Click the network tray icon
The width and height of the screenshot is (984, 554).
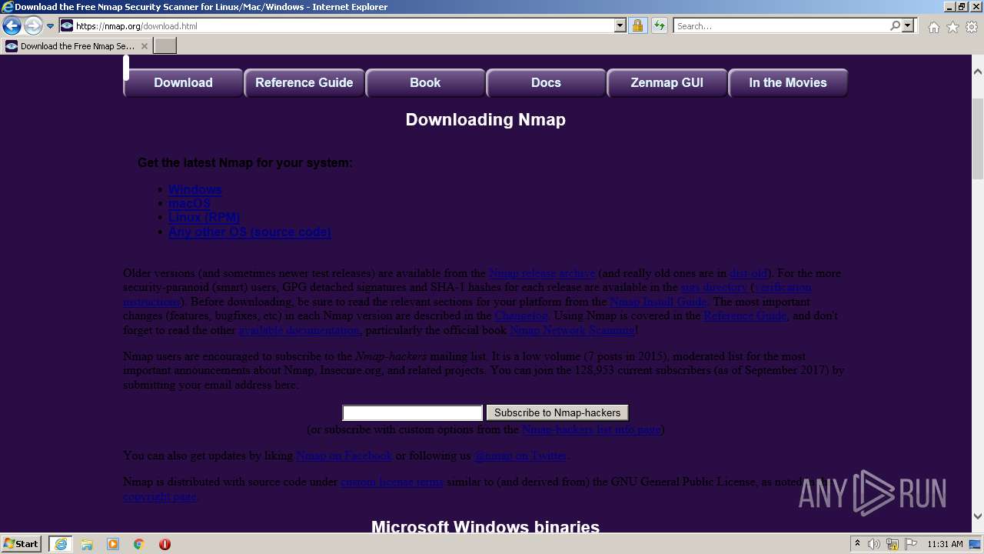click(x=892, y=544)
